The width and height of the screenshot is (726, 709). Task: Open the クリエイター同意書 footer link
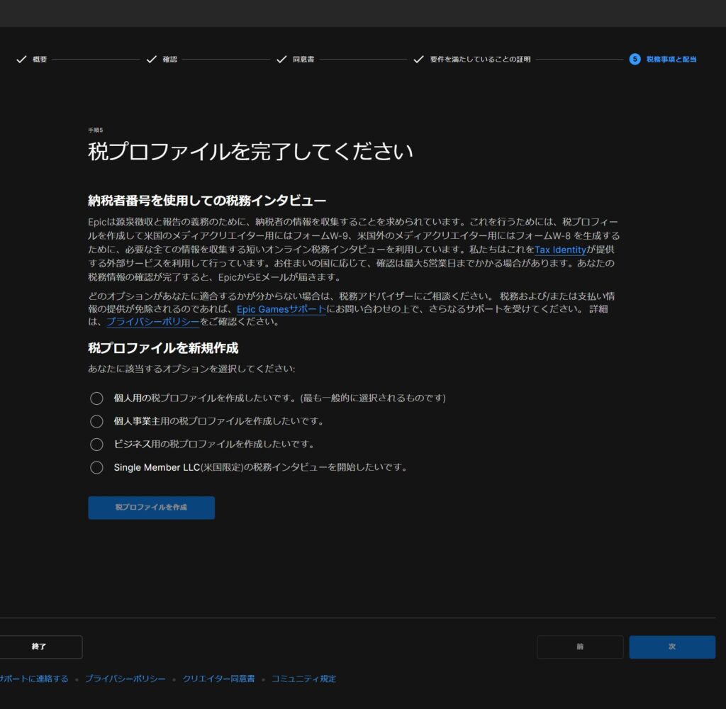click(x=218, y=679)
